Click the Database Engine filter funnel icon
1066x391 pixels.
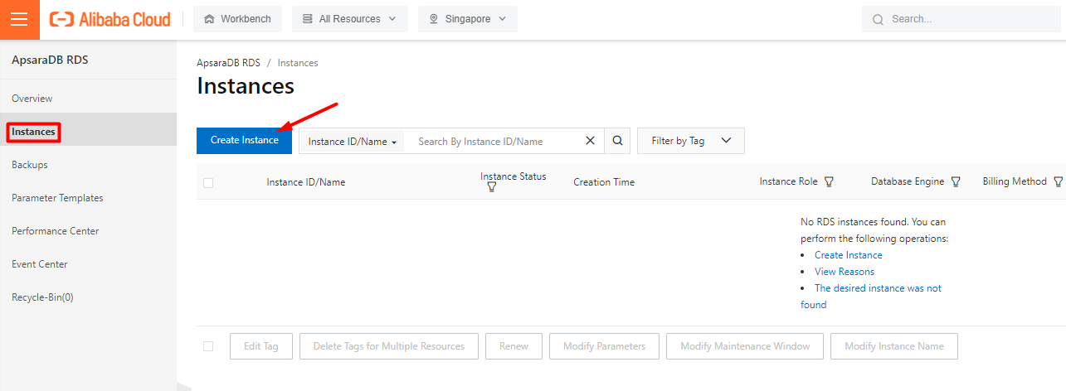coord(956,182)
